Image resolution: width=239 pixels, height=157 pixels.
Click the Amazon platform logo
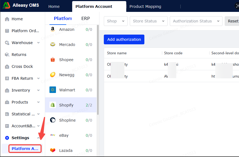pos(53,29)
